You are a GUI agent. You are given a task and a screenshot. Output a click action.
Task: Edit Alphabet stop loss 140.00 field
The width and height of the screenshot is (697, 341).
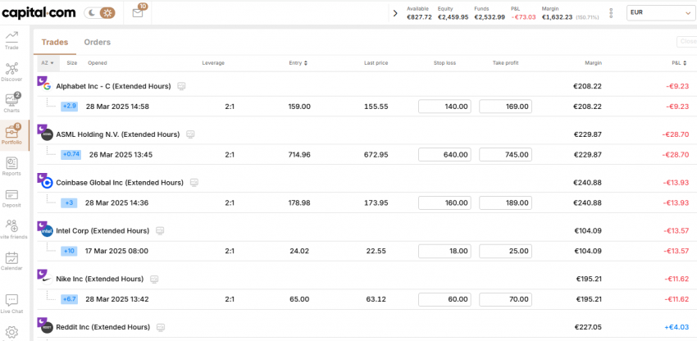pos(444,107)
